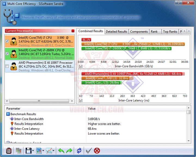Click the red A.../s bandwidth bar
Image resolution: width=196 pixels, height=157 pixels.
(x=86, y=40)
